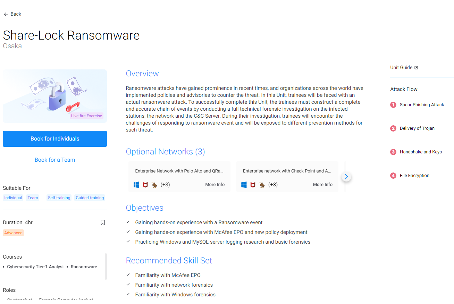Select the Self-training tag
The width and height of the screenshot is (454, 304).
pyautogui.click(x=59, y=198)
